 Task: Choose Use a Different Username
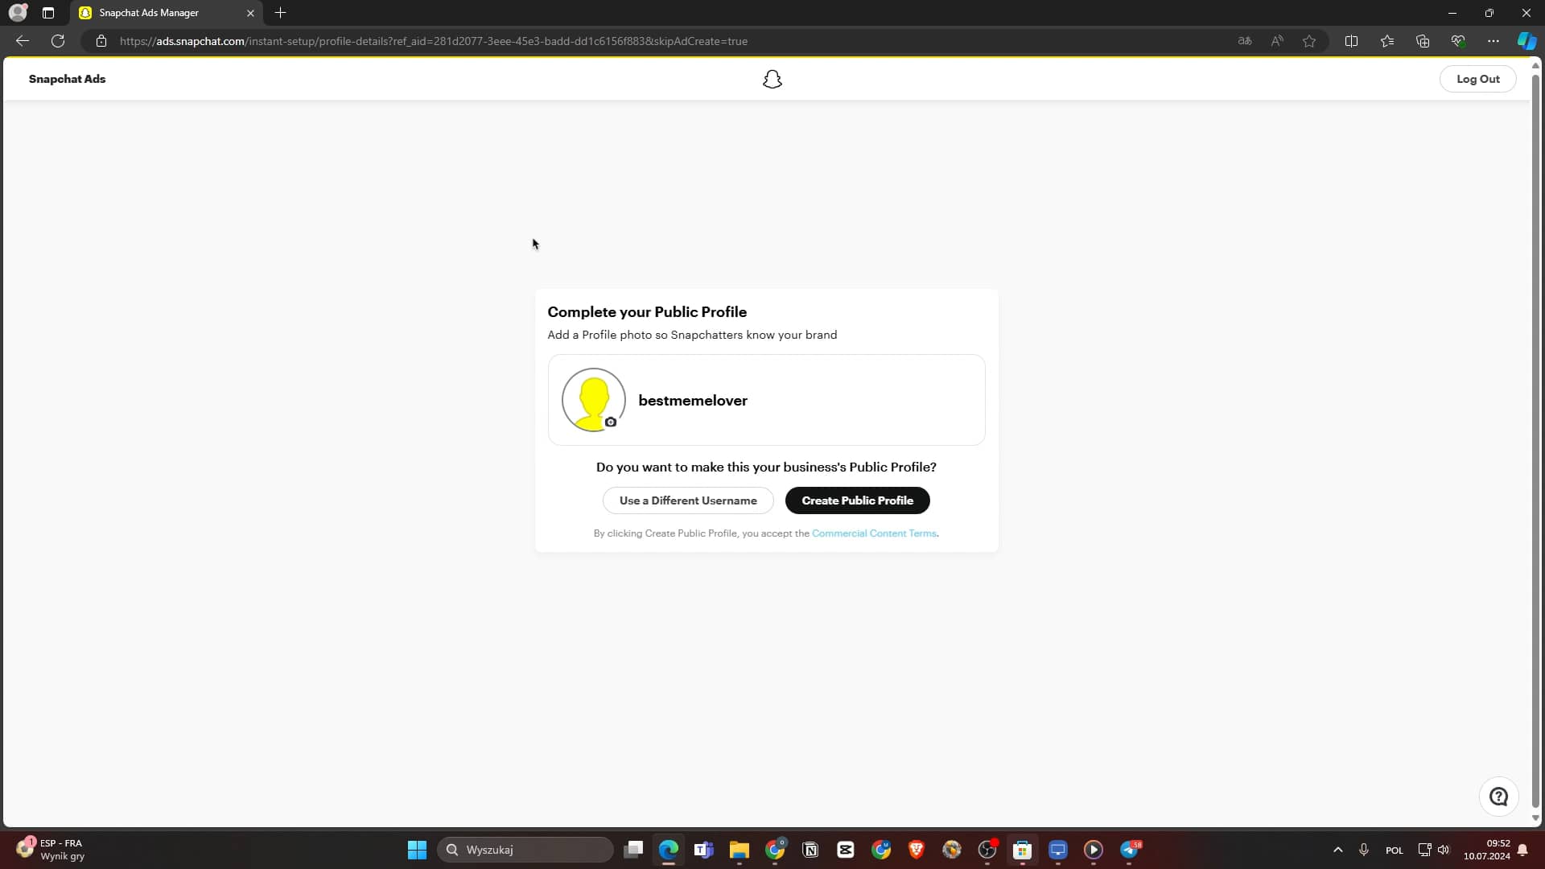pos(688,500)
